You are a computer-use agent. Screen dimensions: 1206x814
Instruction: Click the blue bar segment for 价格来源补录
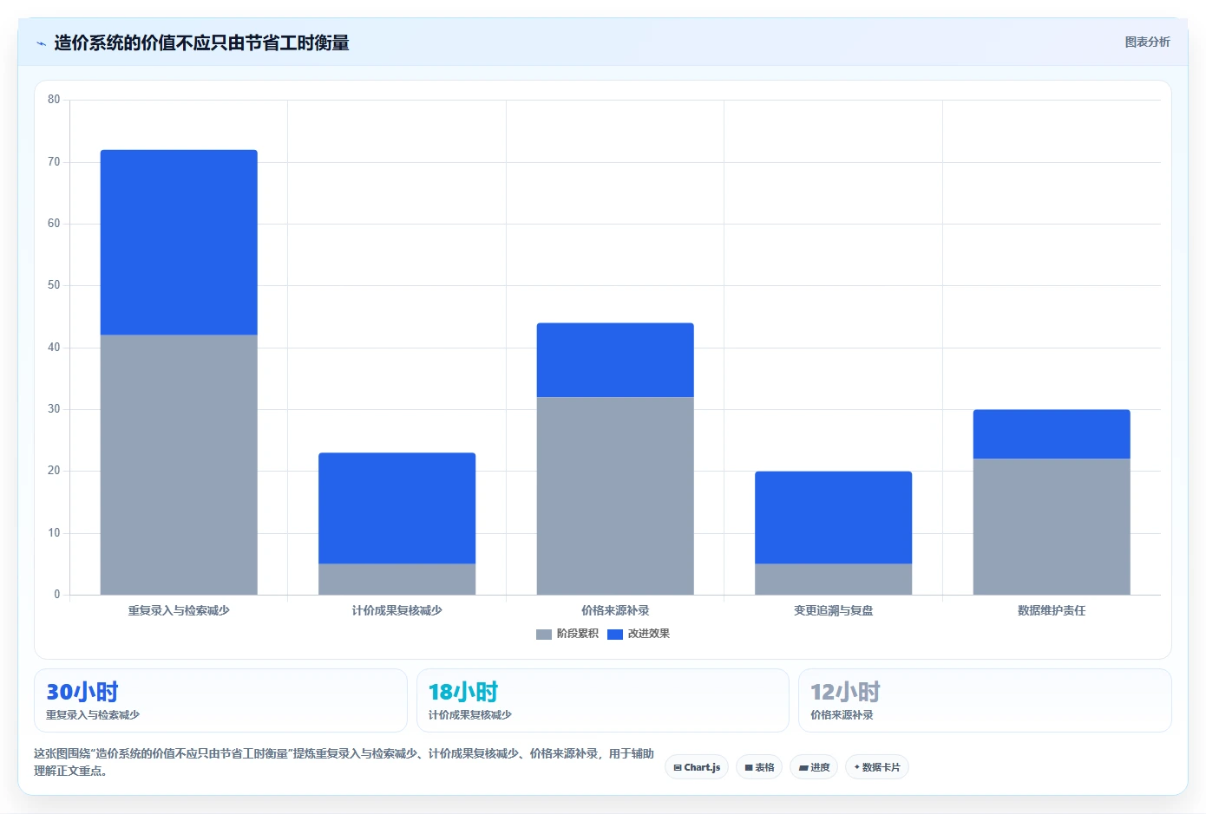point(615,360)
